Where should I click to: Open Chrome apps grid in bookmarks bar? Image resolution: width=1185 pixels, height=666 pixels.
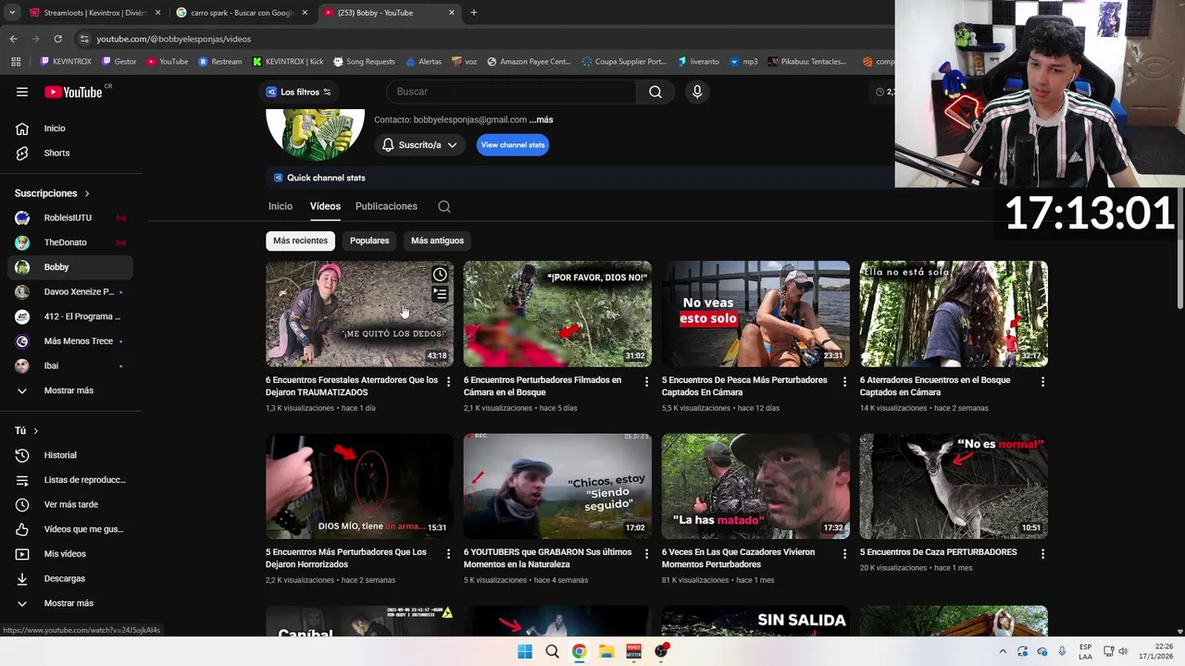coord(16,62)
